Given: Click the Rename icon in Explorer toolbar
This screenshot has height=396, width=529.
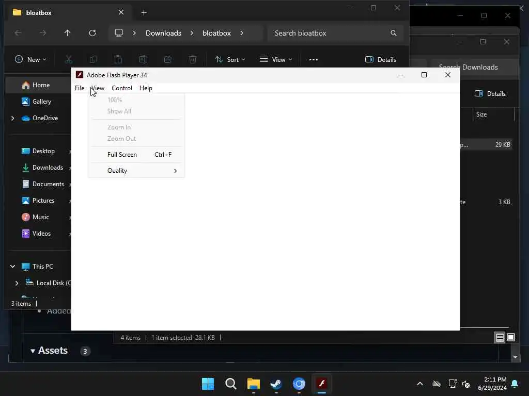Looking at the screenshot, I should point(143,60).
